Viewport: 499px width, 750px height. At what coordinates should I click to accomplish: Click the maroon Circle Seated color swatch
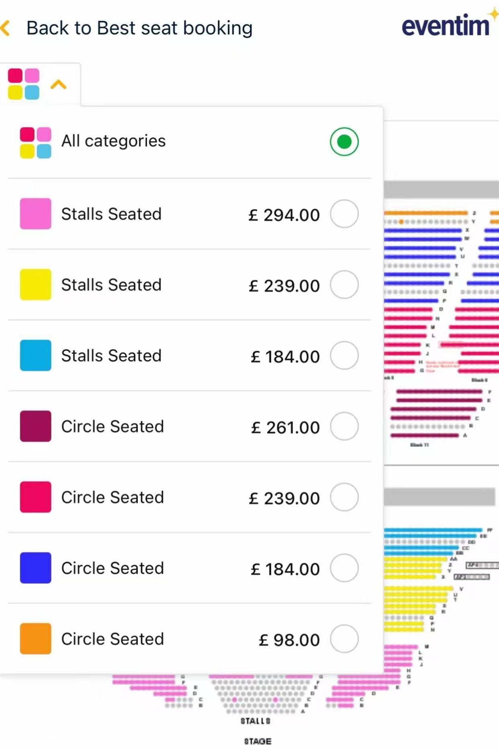36,426
